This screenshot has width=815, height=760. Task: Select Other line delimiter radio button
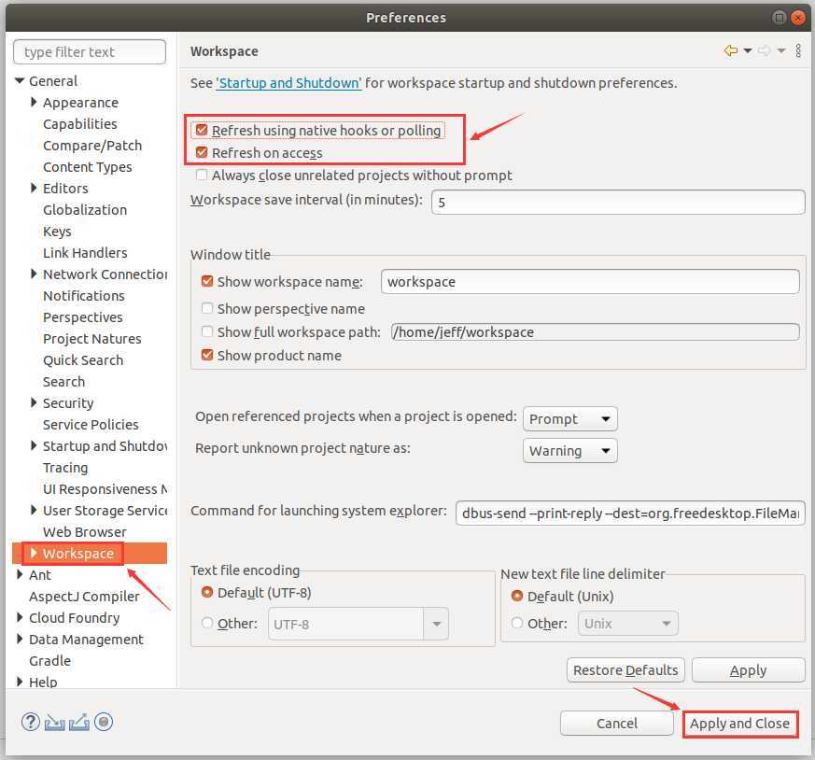516,623
